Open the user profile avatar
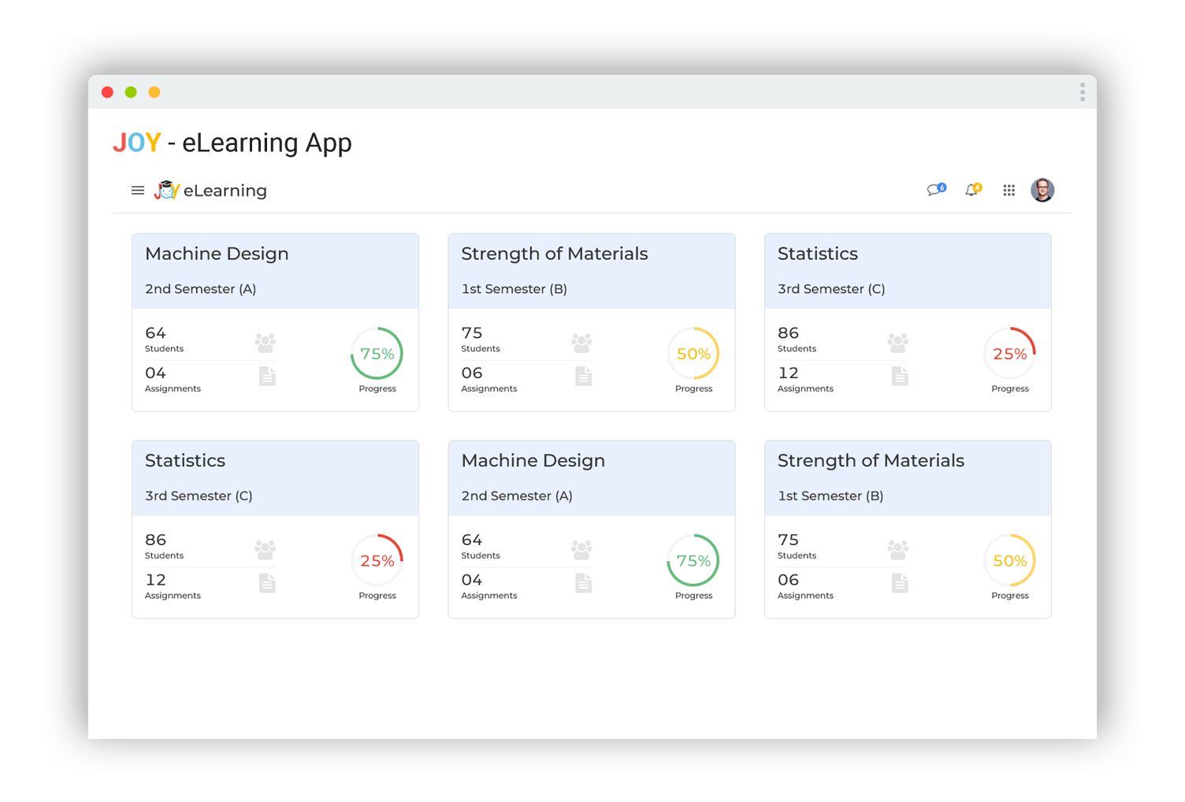Viewport: 1185px width, 802px height. point(1042,190)
